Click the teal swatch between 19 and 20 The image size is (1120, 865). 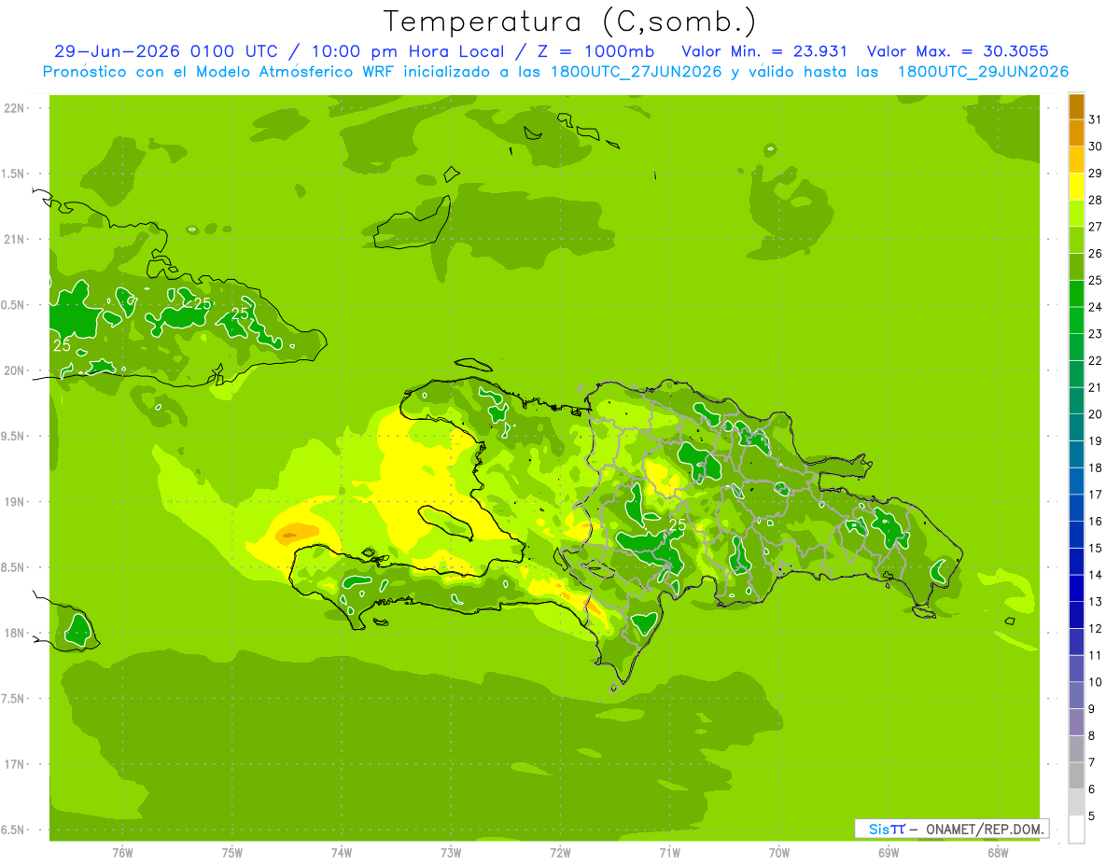coord(1076,427)
